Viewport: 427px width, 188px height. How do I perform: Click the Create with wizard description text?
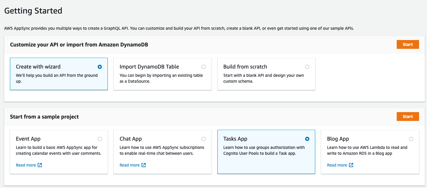click(x=57, y=78)
